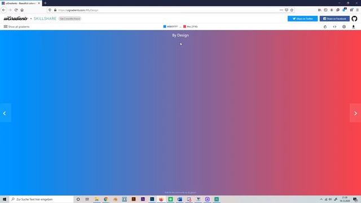
Task: Click the blue start color swatch
Action: [x=165, y=27]
